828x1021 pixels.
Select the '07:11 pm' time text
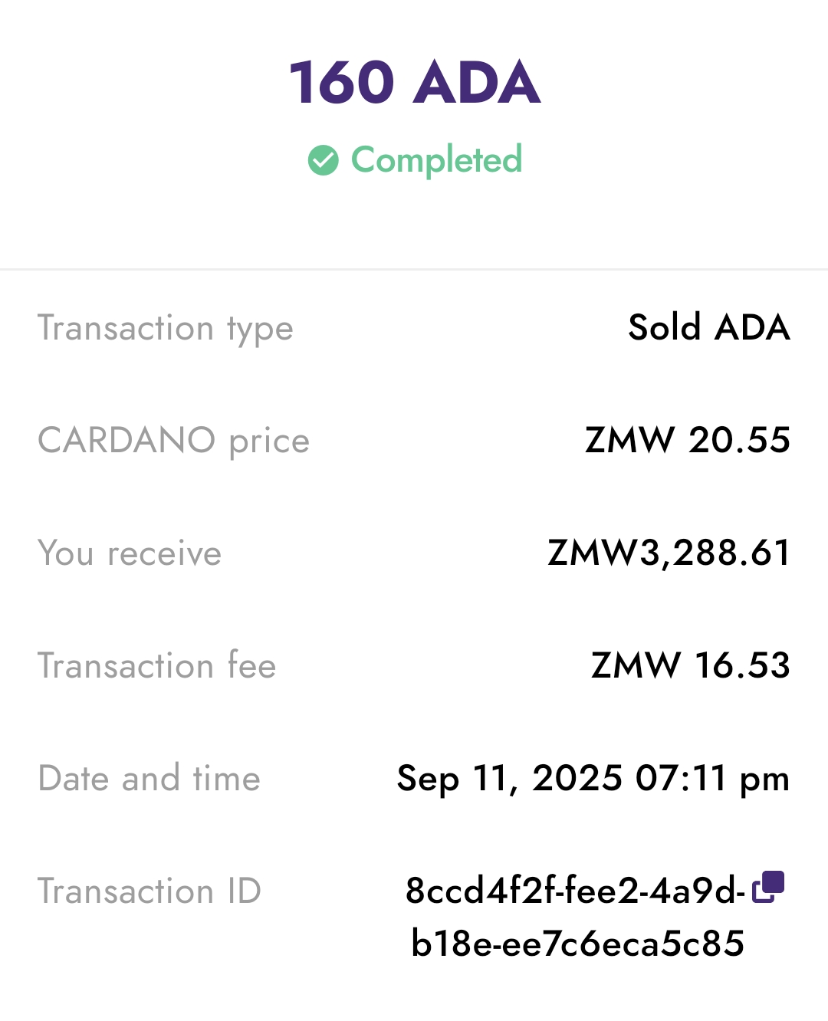click(712, 779)
